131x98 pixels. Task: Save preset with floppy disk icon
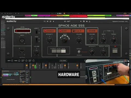[x=84, y=22]
